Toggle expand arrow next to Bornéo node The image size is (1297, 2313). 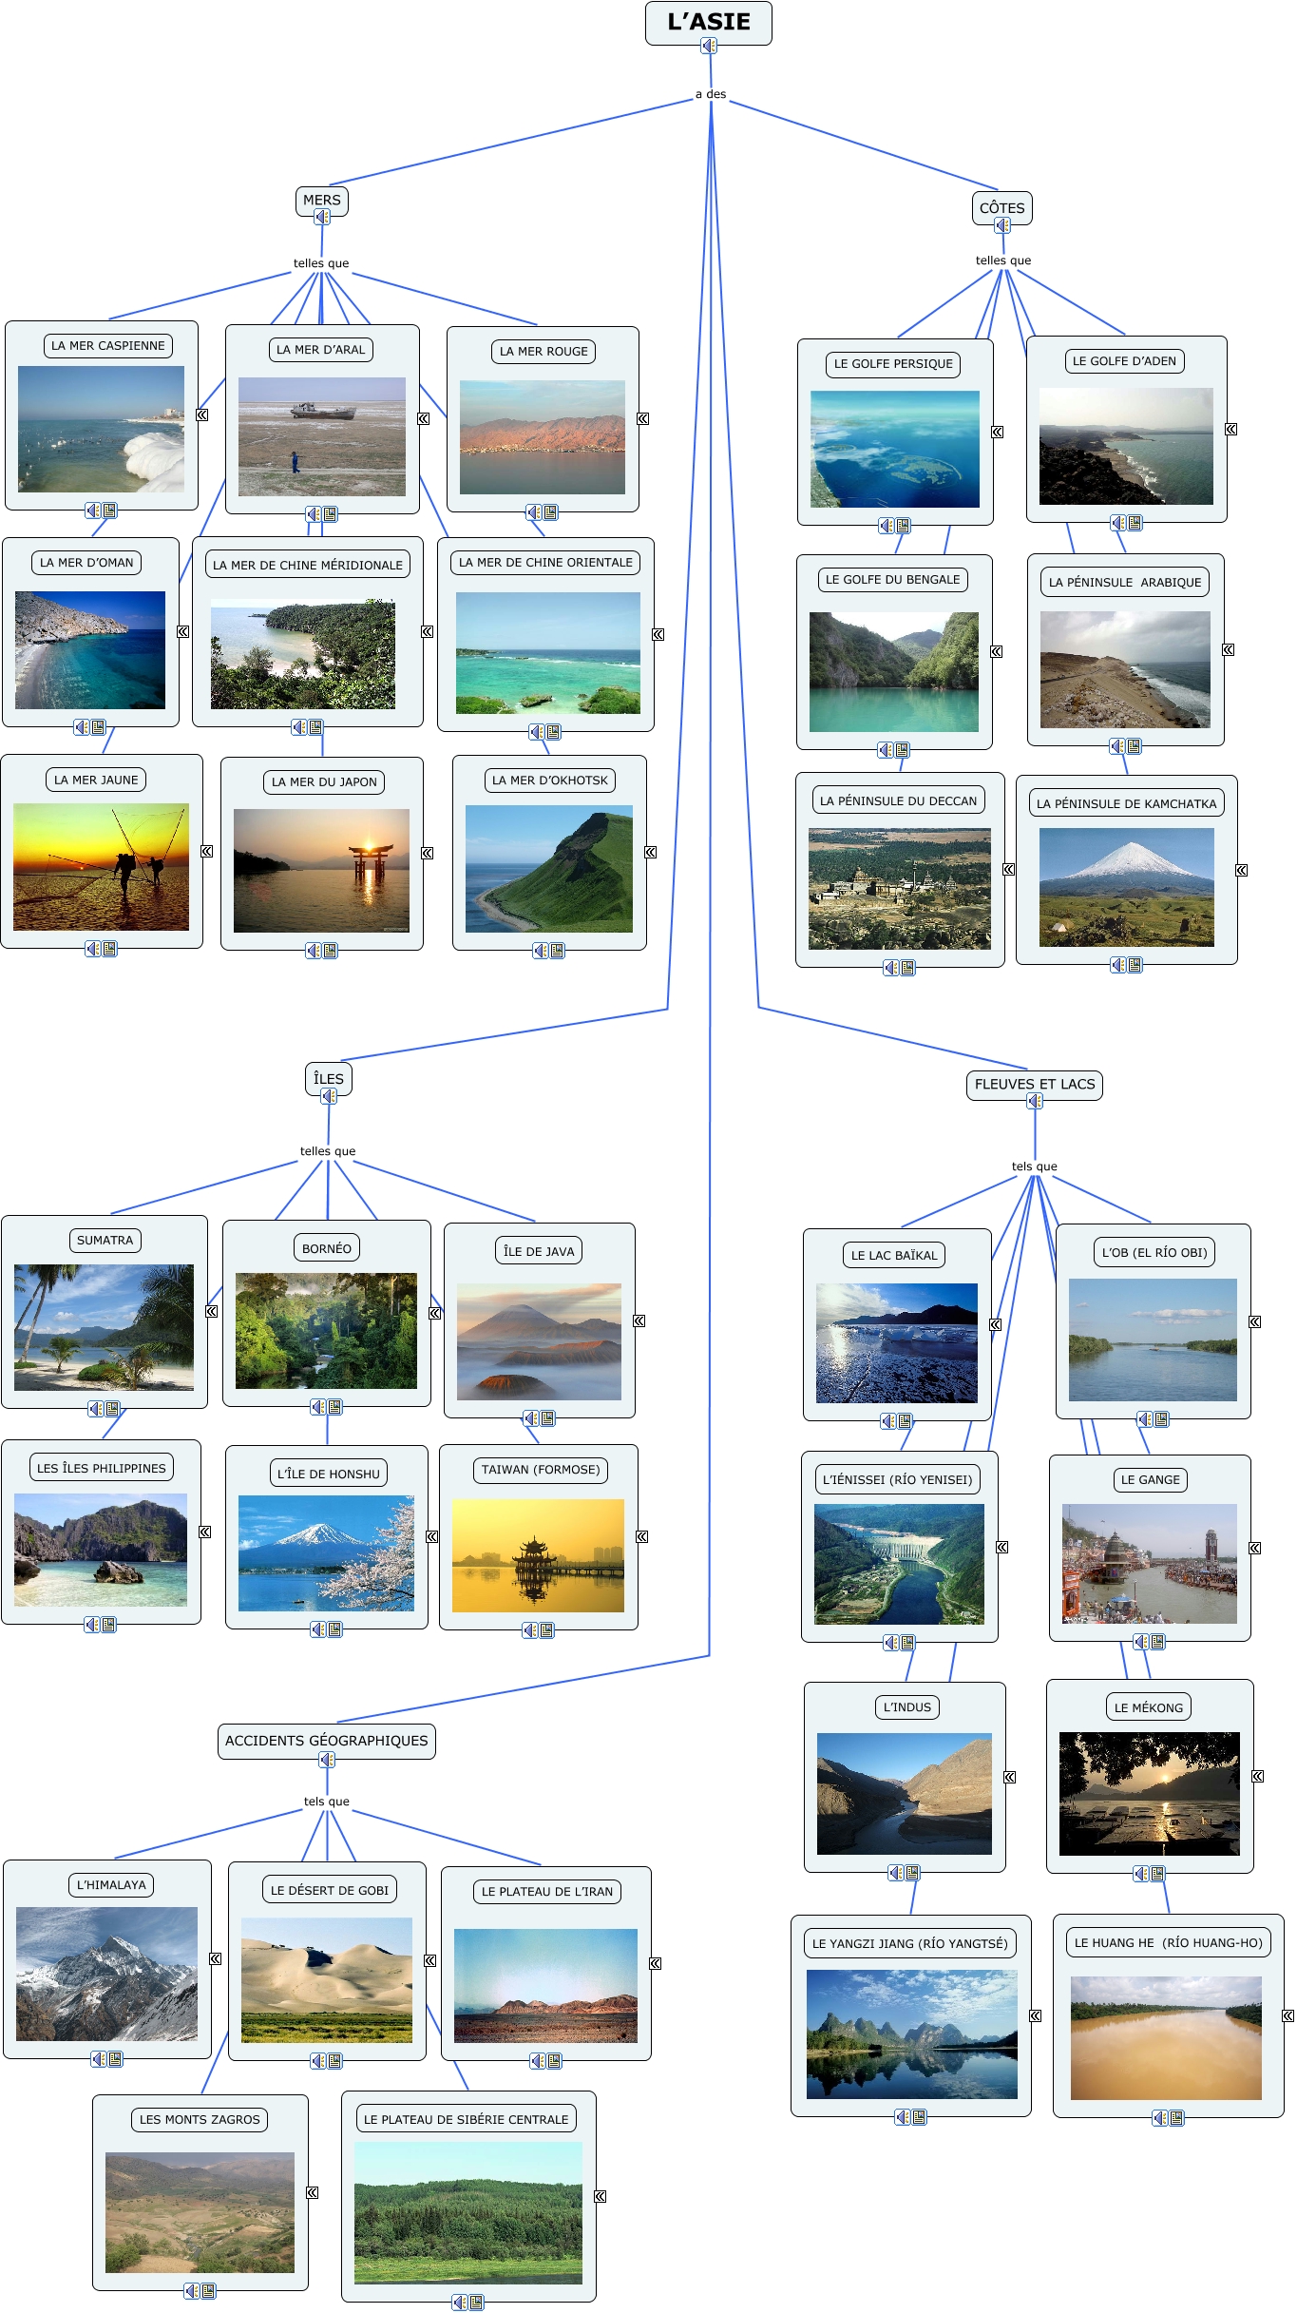(435, 1313)
